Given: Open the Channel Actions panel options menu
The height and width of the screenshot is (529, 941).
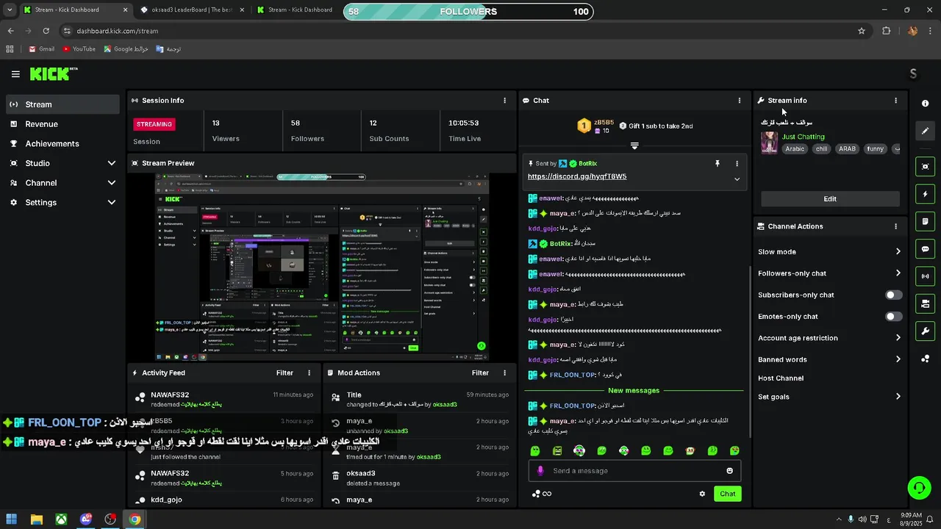Looking at the screenshot, I should coord(895,226).
